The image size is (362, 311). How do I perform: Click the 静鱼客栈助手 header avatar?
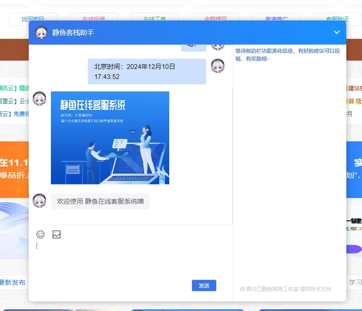41,33
